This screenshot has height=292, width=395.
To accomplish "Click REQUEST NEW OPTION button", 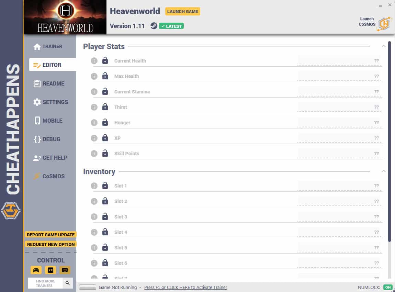I will (x=50, y=244).
